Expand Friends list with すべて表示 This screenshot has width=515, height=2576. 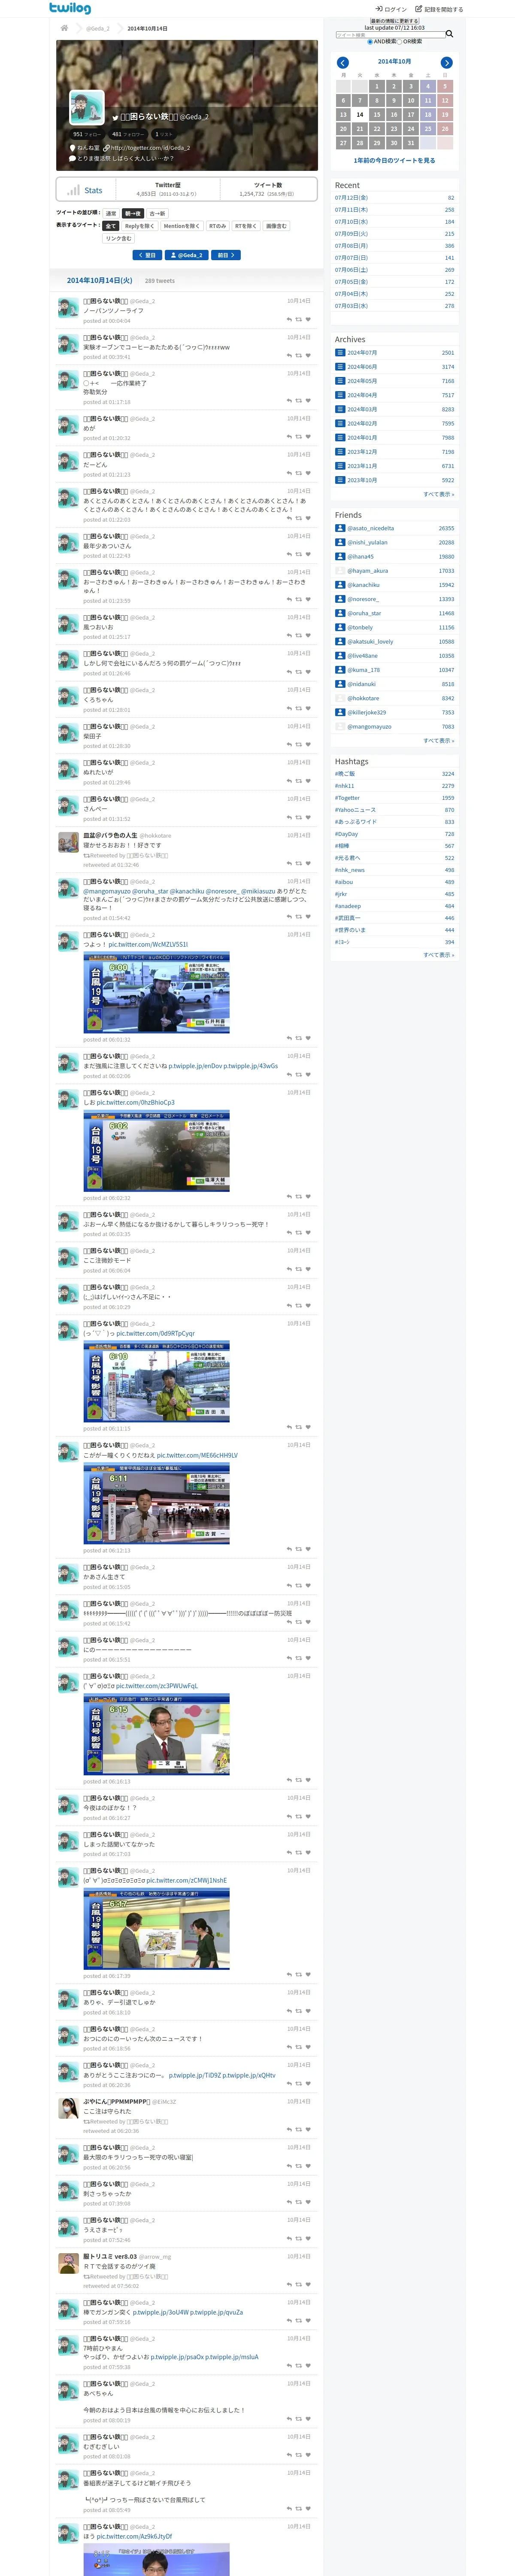[438, 741]
